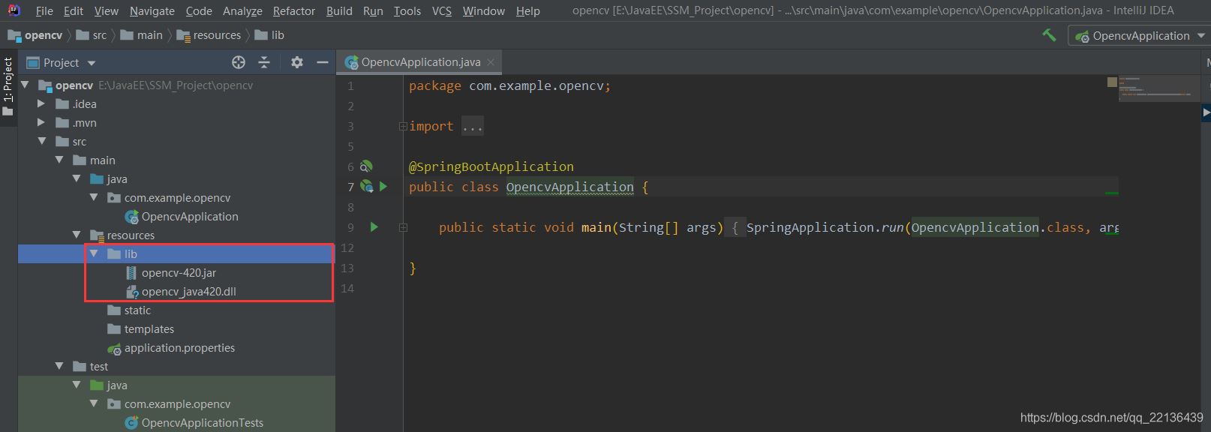The image size is (1211, 432).
Task: Select OpencvApplicationTests class in tree
Action: pyautogui.click(x=194, y=422)
